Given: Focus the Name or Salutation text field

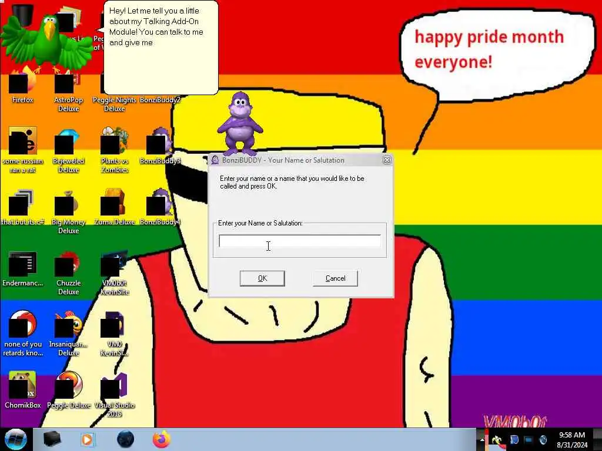Looking at the screenshot, I should (300, 241).
